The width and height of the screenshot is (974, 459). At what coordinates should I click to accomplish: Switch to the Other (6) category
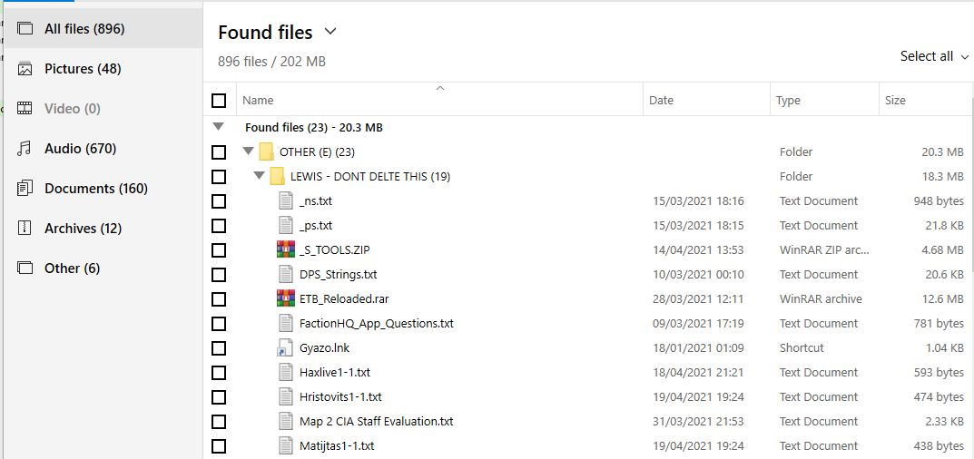point(72,269)
